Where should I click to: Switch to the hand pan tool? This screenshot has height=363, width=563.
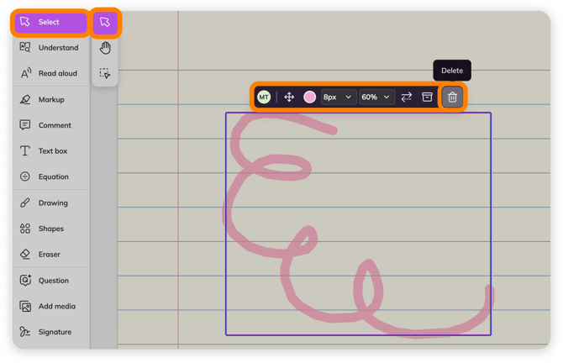pos(105,48)
